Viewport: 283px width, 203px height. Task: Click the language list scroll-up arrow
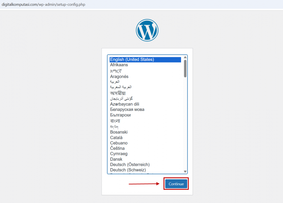(x=185, y=58)
